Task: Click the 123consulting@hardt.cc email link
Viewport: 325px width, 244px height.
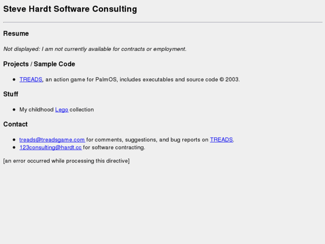Action: (51, 147)
